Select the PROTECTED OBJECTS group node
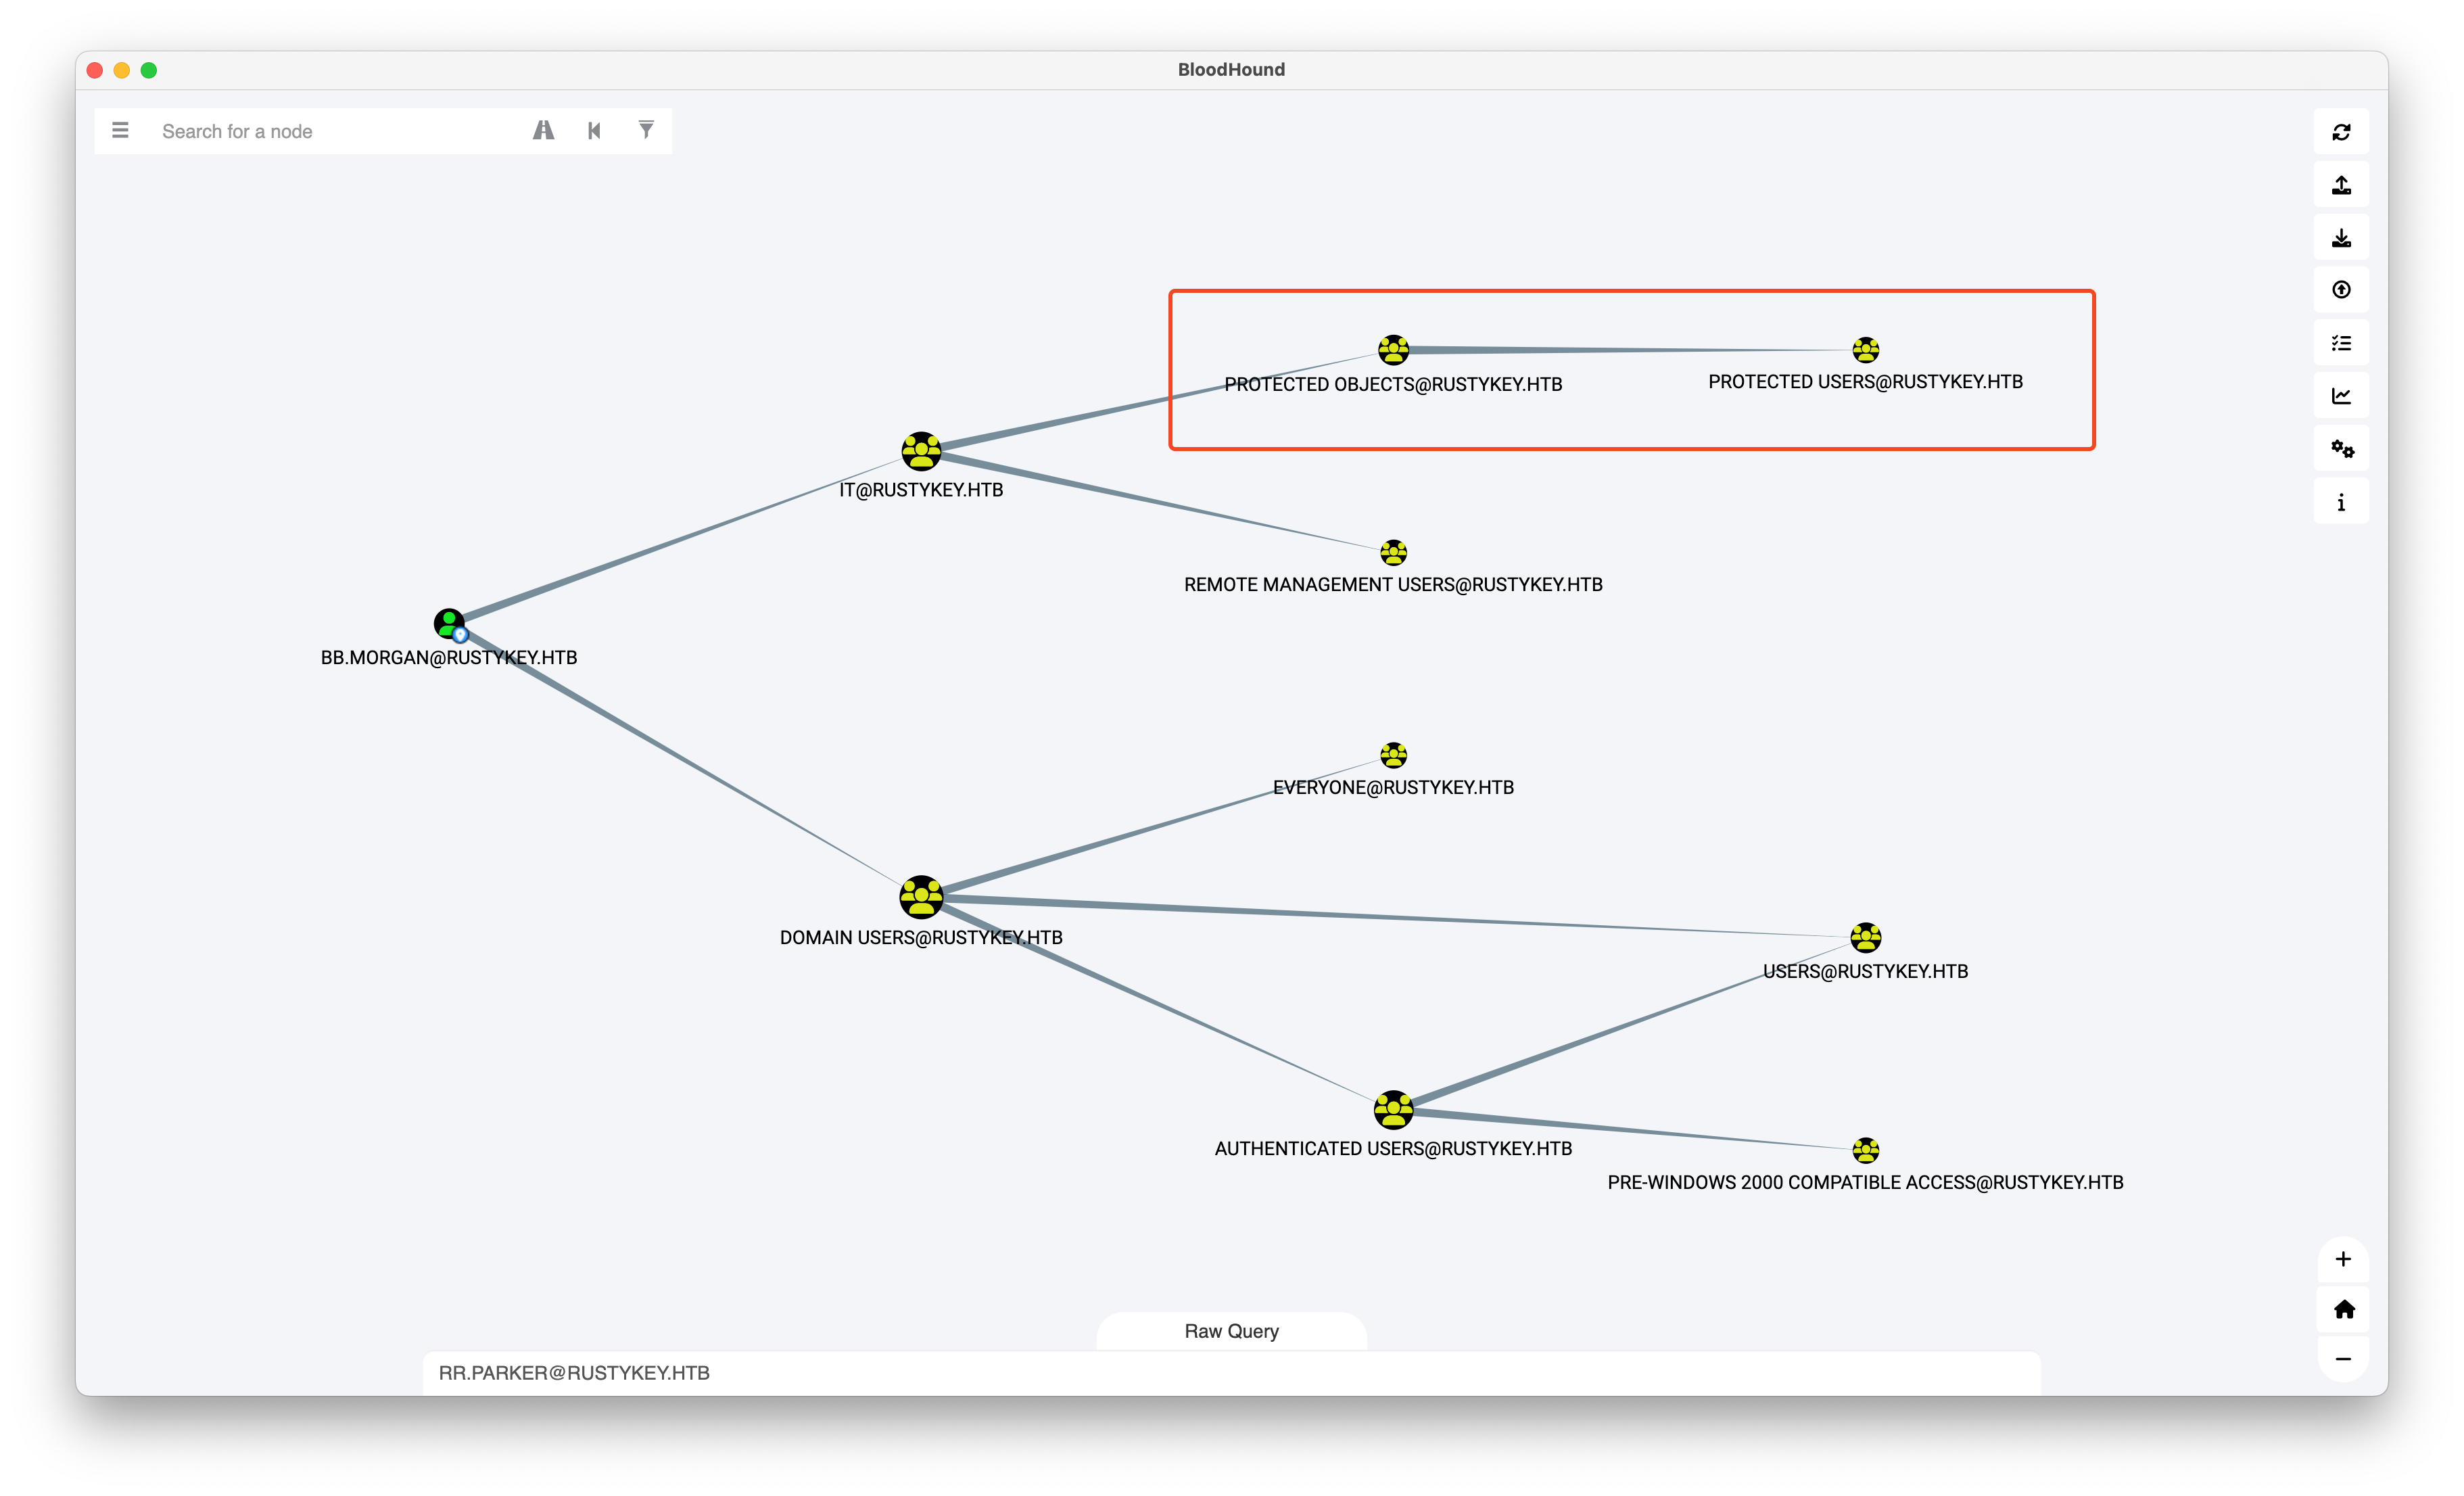The image size is (2464, 1496). click(x=1393, y=350)
